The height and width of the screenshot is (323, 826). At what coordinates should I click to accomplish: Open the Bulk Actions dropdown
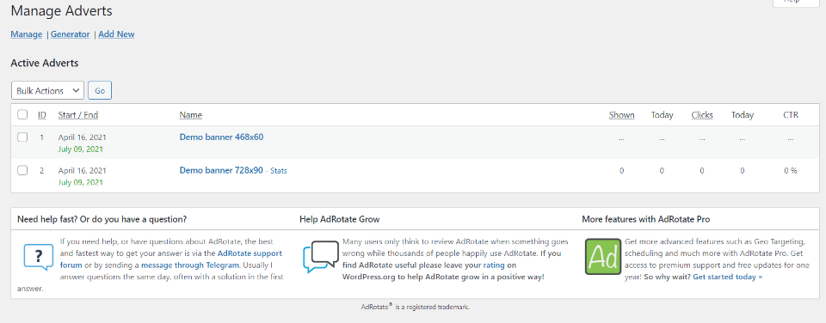click(47, 90)
